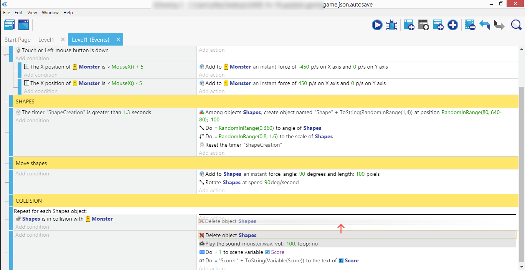This screenshot has height=270, width=525.
Task: Launch the game preview with the play icon
Action: pyautogui.click(x=377, y=25)
